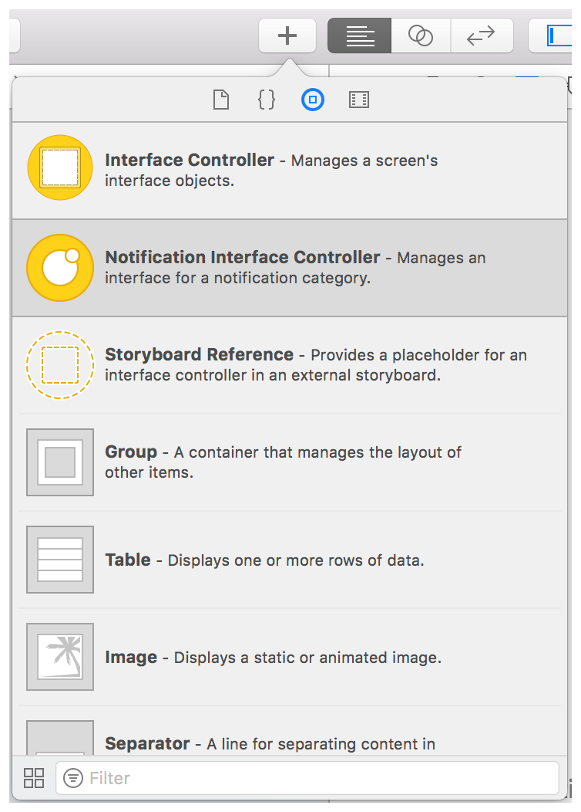
Task: Open the File Template library tab
Action: pyautogui.click(x=221, y=100)
